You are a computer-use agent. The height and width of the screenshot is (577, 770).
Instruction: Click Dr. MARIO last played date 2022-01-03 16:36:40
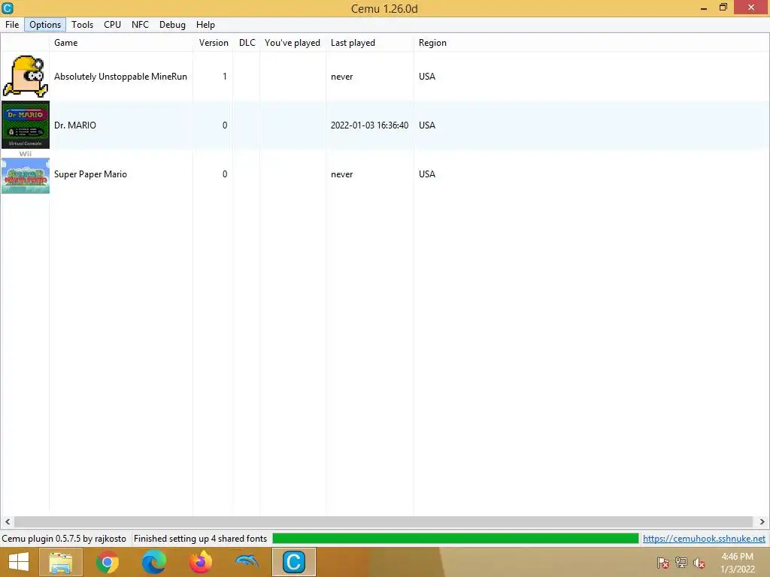[x=369, y=125]
